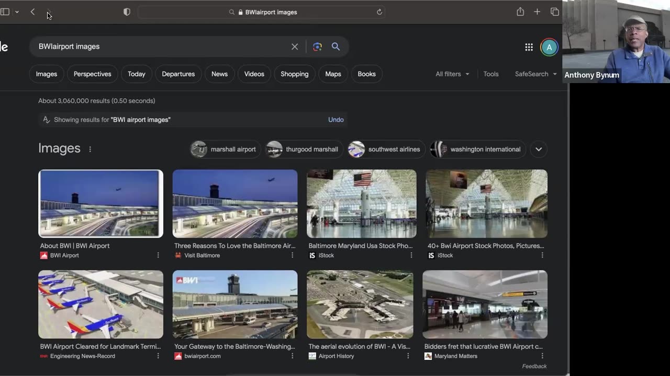
Task: Open options menu for BWI Airport result
Action: pos(158,255)
